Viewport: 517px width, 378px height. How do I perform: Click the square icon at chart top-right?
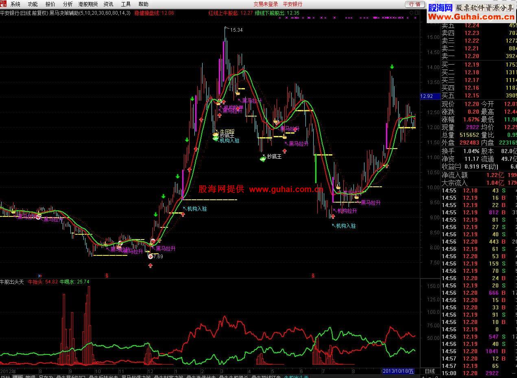tap(417, 13)
